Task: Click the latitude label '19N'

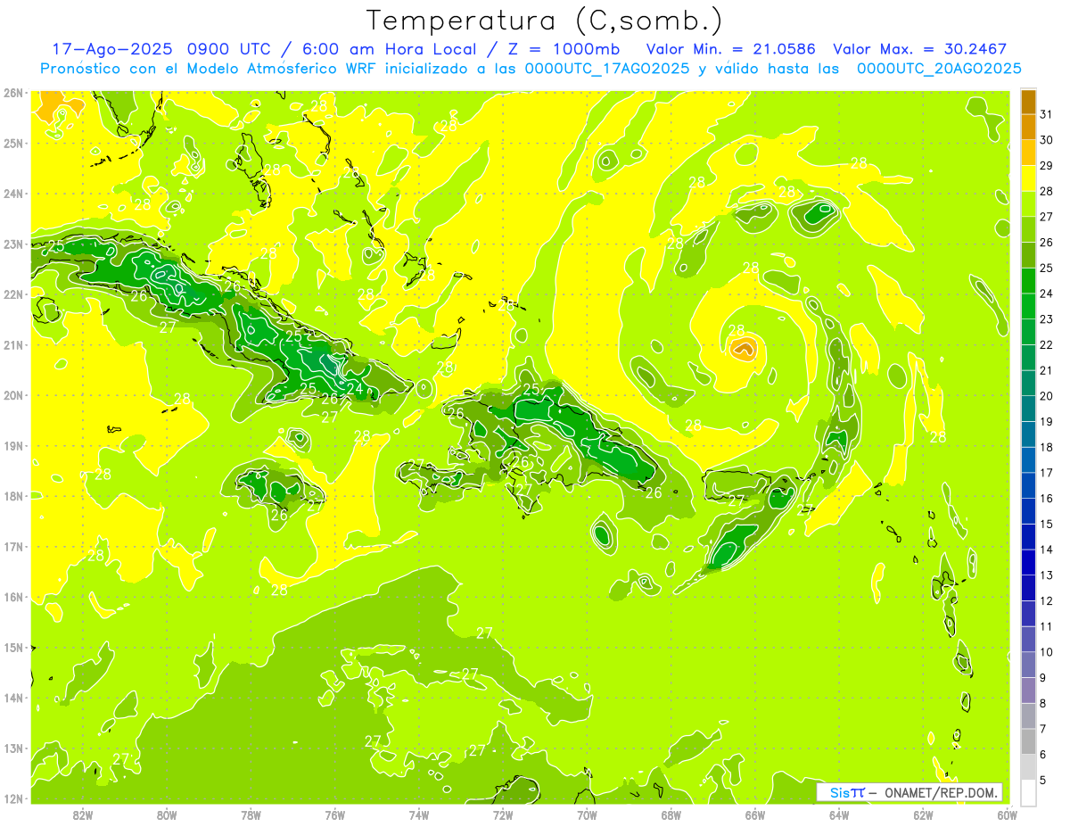Action: click(x=13, y=445)
